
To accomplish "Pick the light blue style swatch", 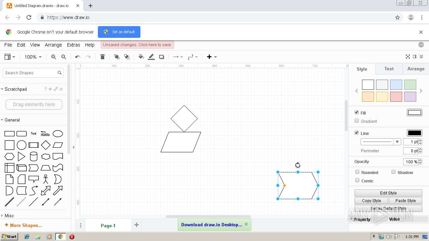I will point(396,85).
